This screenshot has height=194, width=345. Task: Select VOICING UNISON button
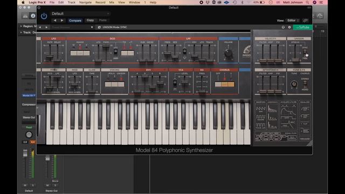point(121,85)
